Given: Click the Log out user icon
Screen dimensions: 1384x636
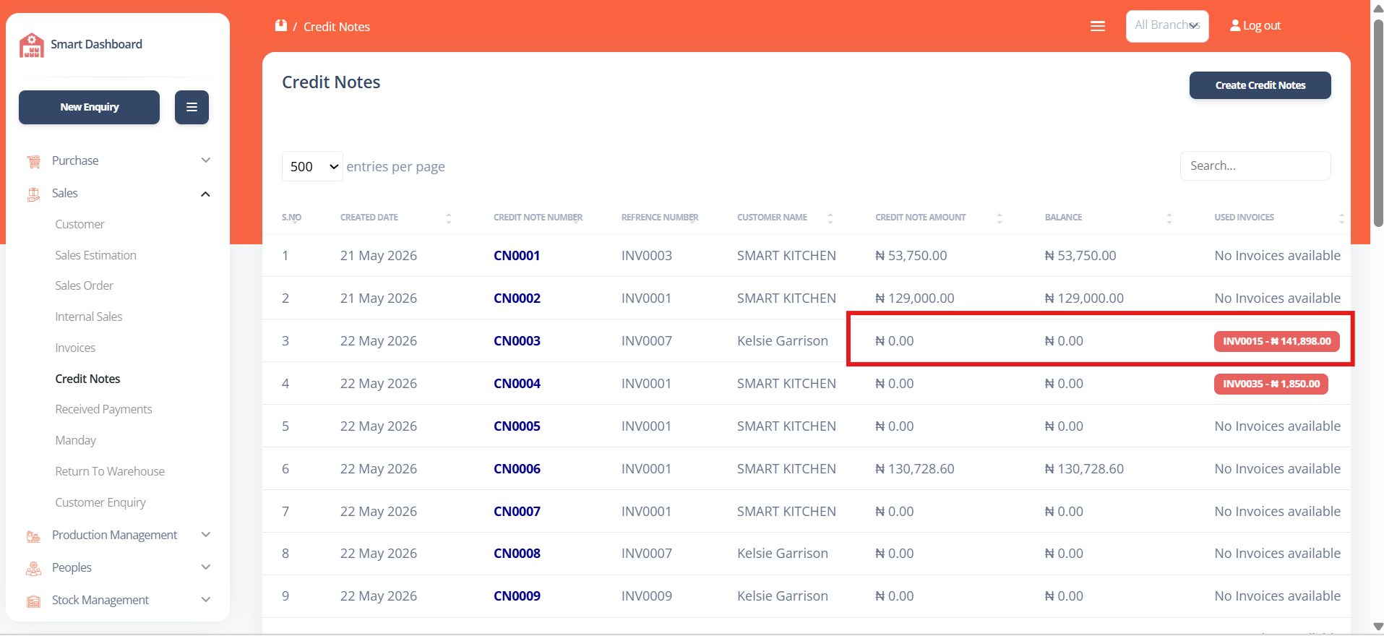Looking at the screenshot, I should point(1235,25).
